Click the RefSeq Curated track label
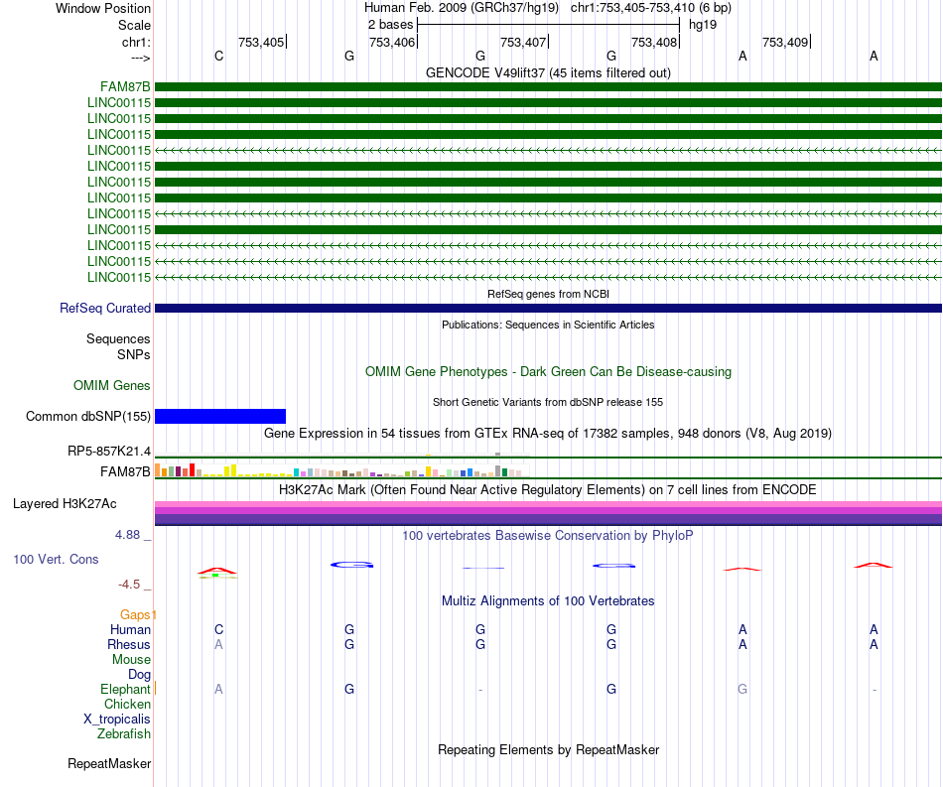 tap(104, 308)
